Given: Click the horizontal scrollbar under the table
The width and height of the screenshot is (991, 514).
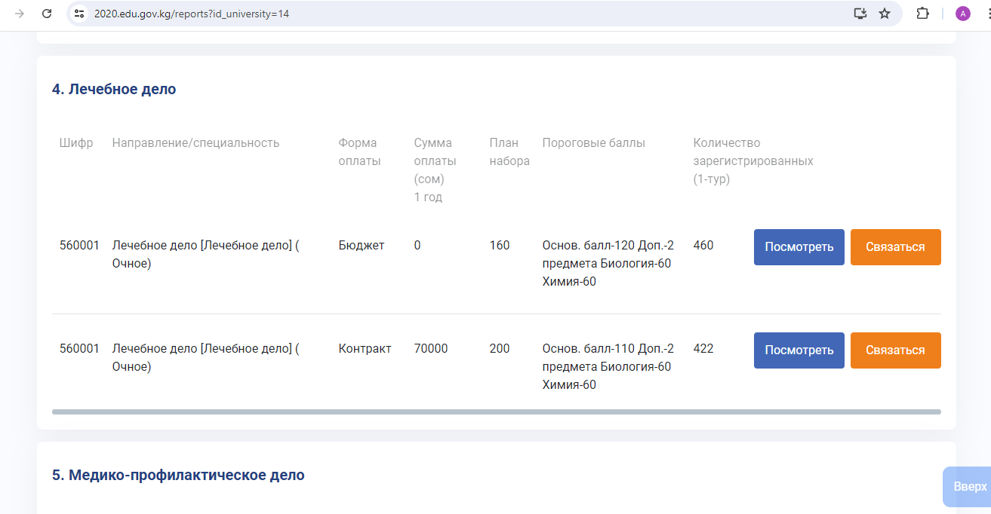Looking at the screenshot, I should [497, 412].
